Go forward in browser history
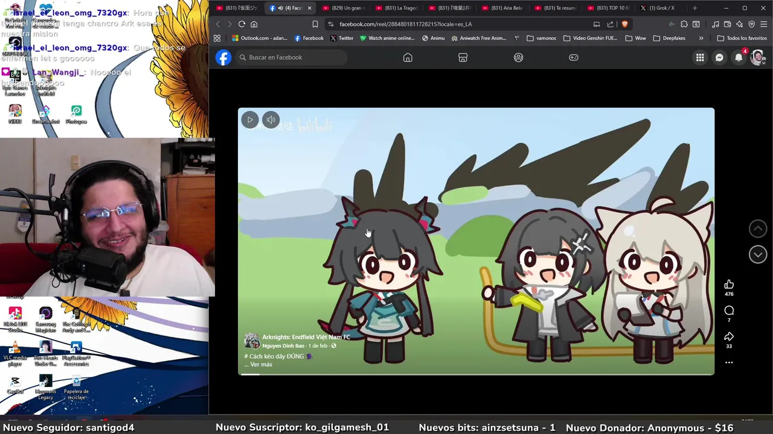The height and width of the screenshot is (434, 773). point(229,24)
